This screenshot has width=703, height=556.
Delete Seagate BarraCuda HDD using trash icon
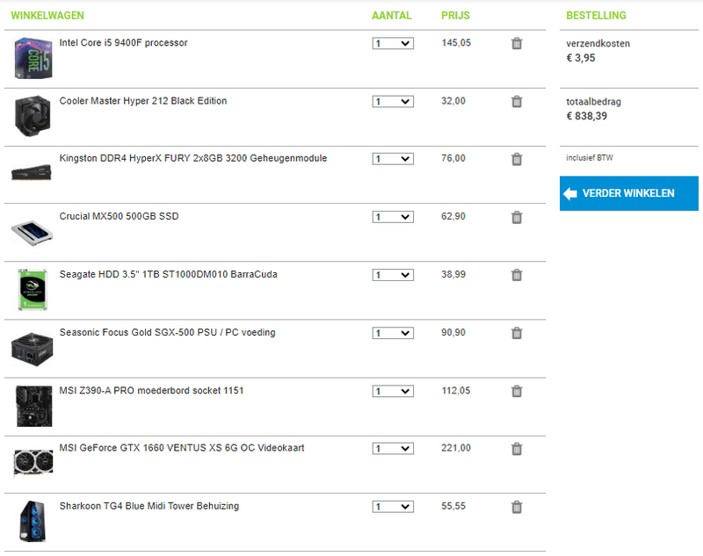[x=517, y=275]
